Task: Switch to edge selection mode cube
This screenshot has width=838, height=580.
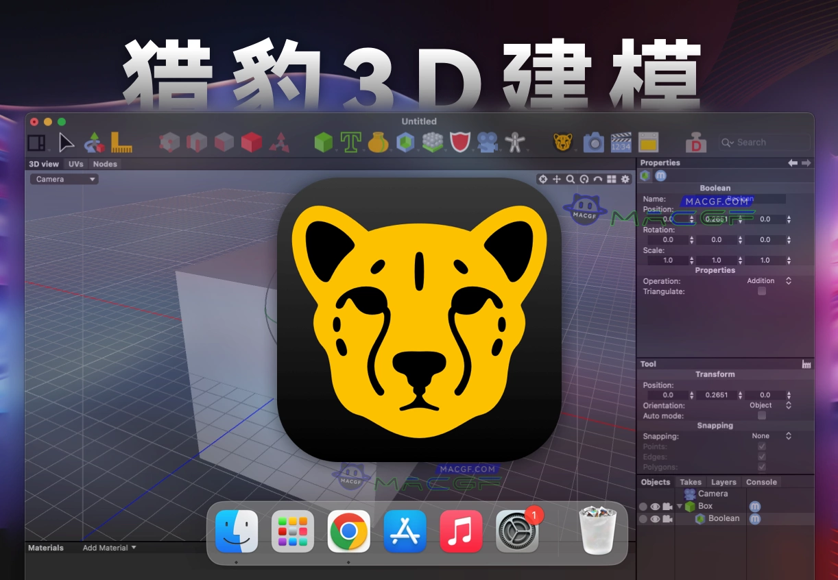Action: [197, 143]
